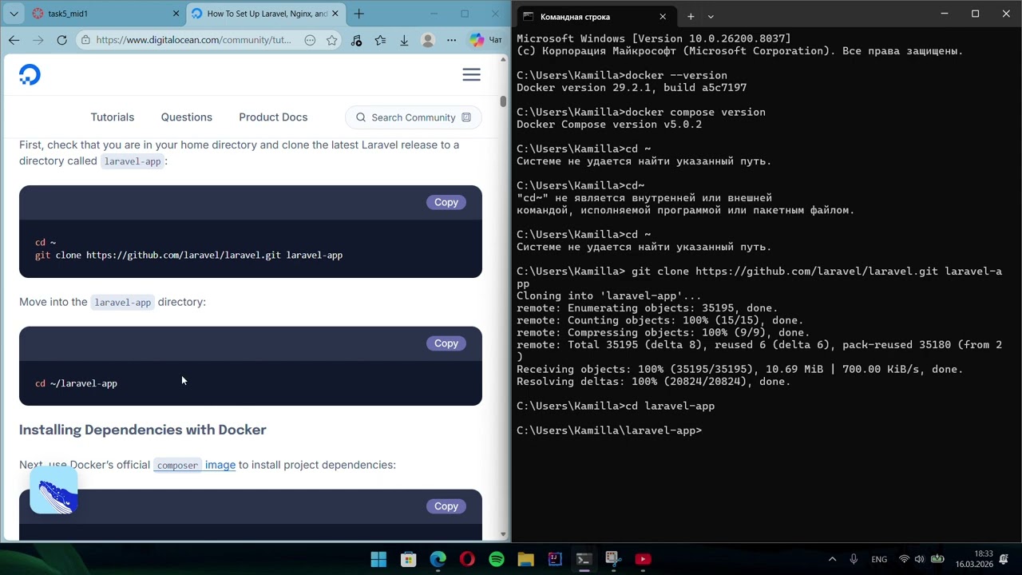The image size is (1022, 575).
Task: Open taskbar clock 18:33 date
Action: (974, 559)
